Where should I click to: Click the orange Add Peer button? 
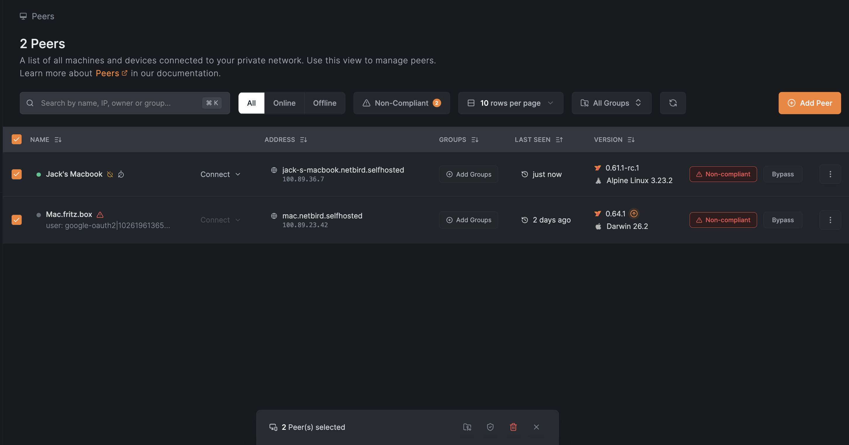(810, 103)
